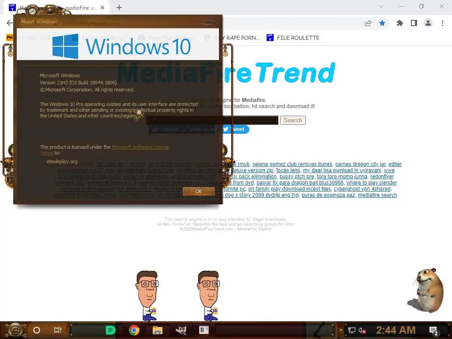Click the Cortana circle on the taskbar

click(37, 330)
